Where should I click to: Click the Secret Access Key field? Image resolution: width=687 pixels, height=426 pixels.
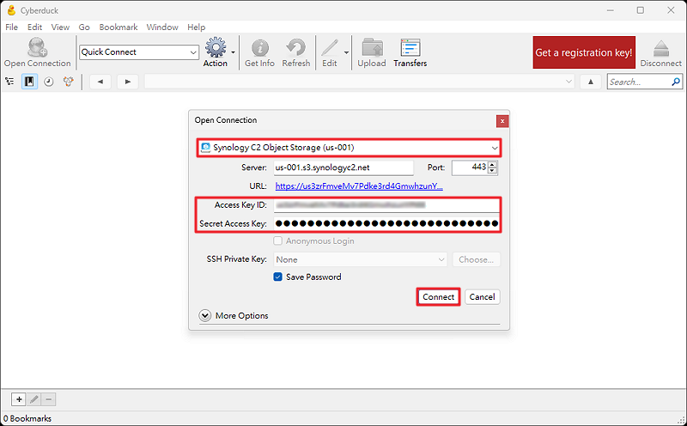click(x=386, y=223)
